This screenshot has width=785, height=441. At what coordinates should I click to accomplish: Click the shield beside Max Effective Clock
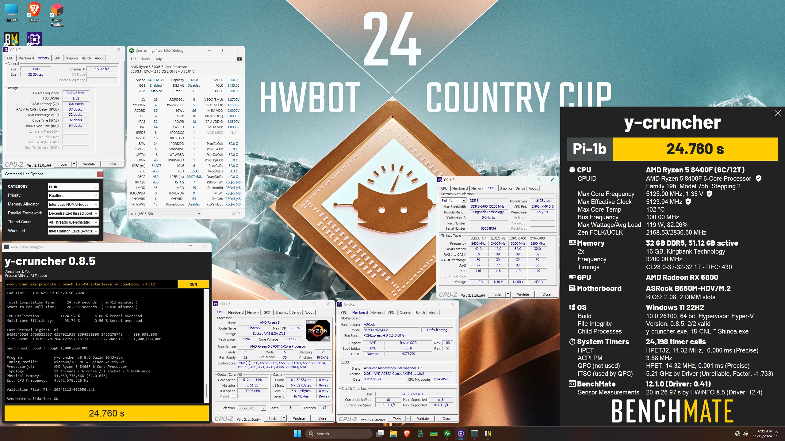[x=688, y=202]
